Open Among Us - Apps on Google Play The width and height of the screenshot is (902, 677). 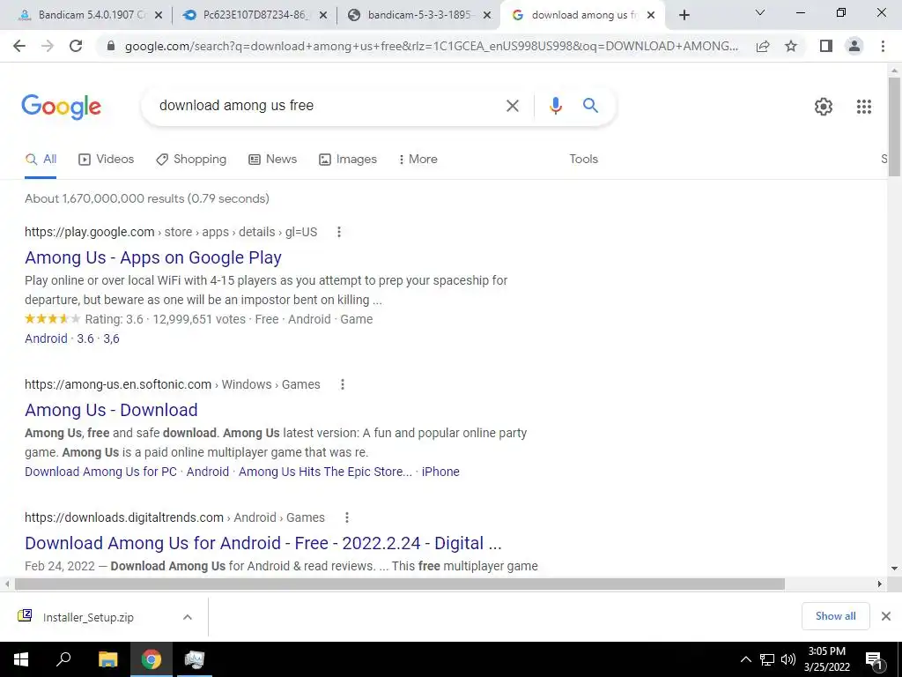(153, 258)
